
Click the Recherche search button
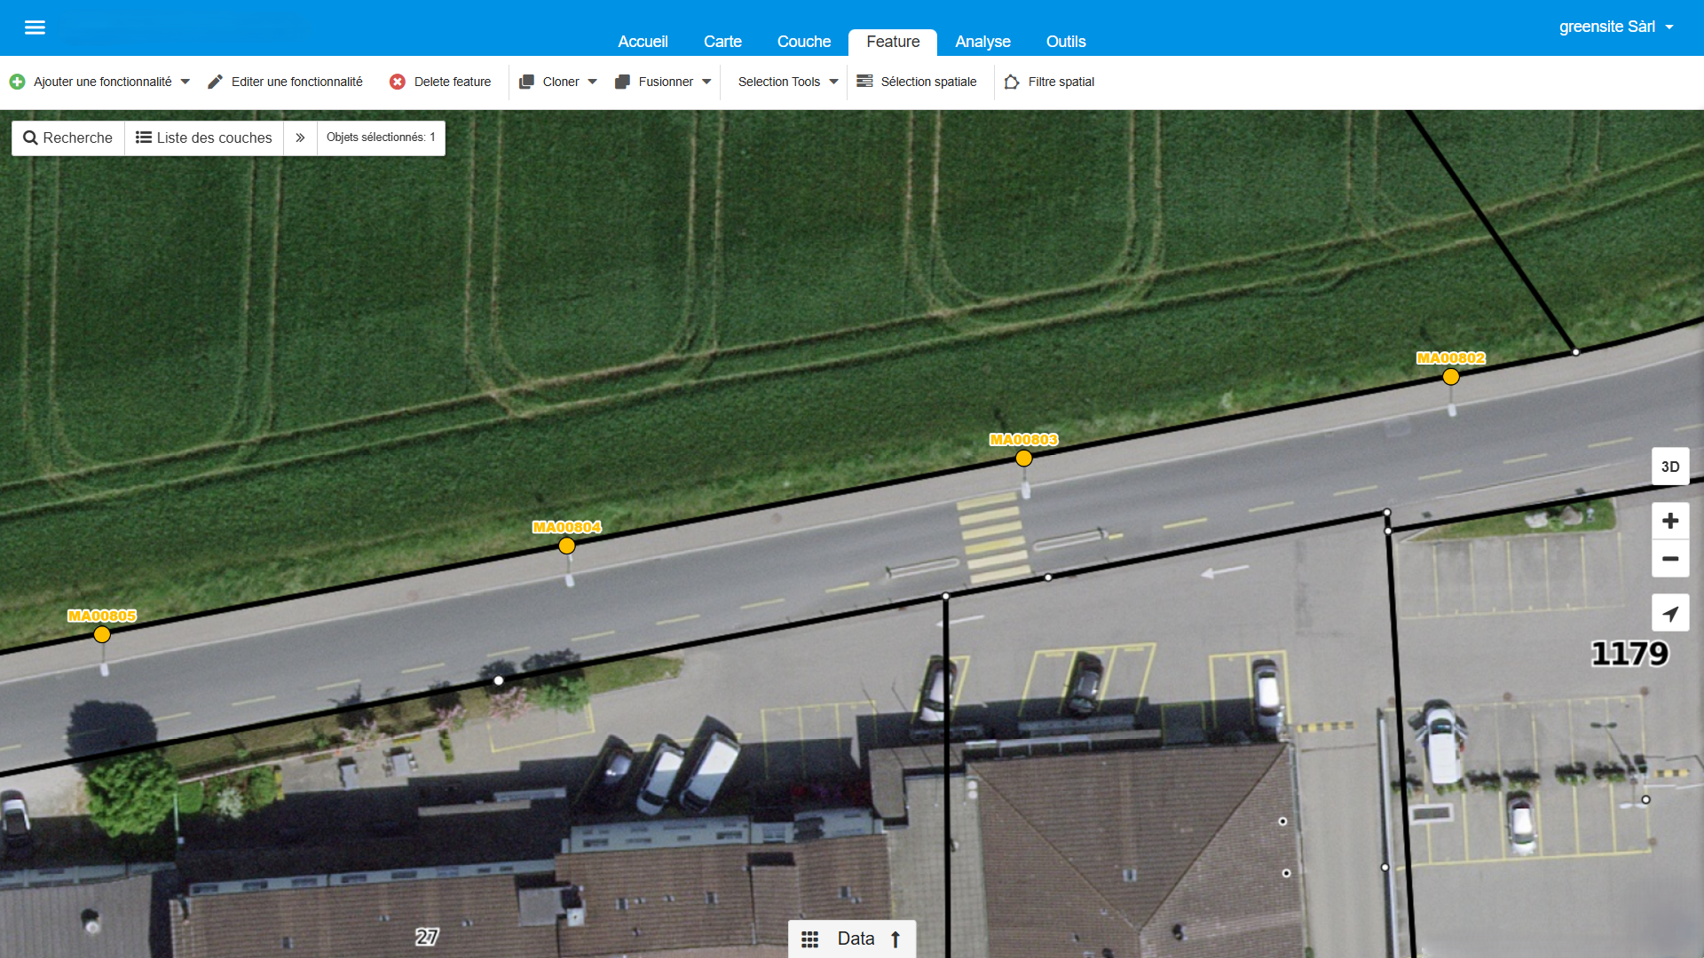pos(68,137)
